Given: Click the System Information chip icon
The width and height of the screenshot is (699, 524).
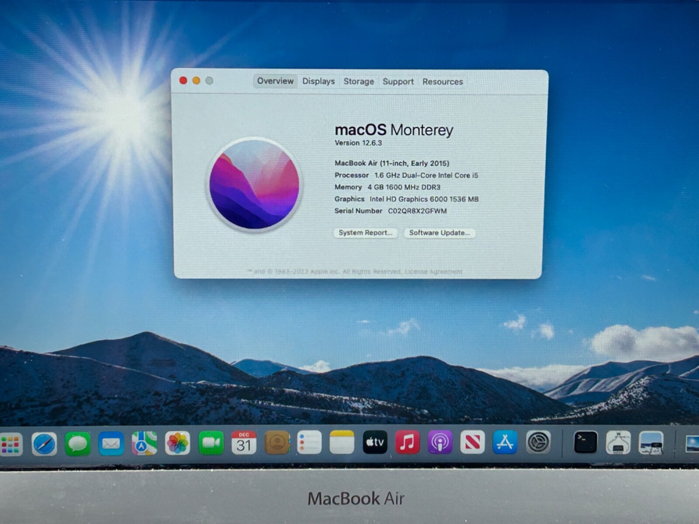Looking at the screenshot, I should coord(618,442).
